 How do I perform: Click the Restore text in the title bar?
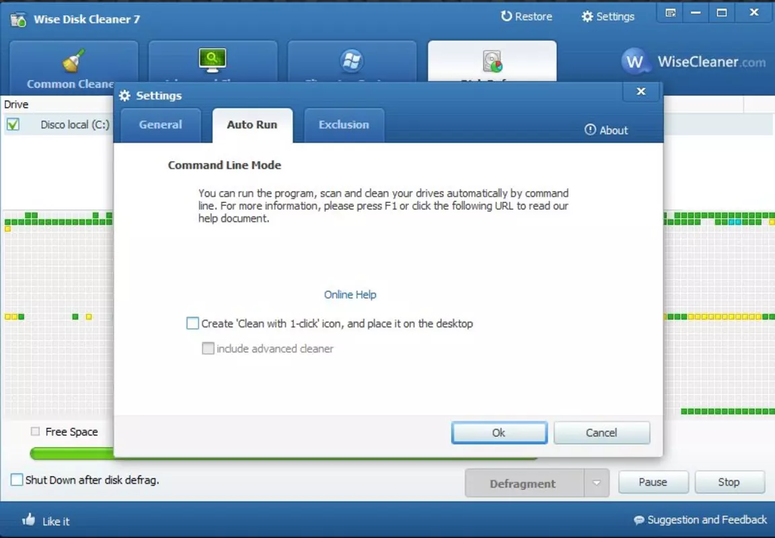click(x=533, y=16)
